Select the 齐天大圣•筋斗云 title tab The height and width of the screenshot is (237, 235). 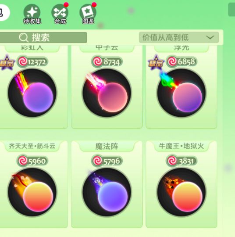click(32, 146)
